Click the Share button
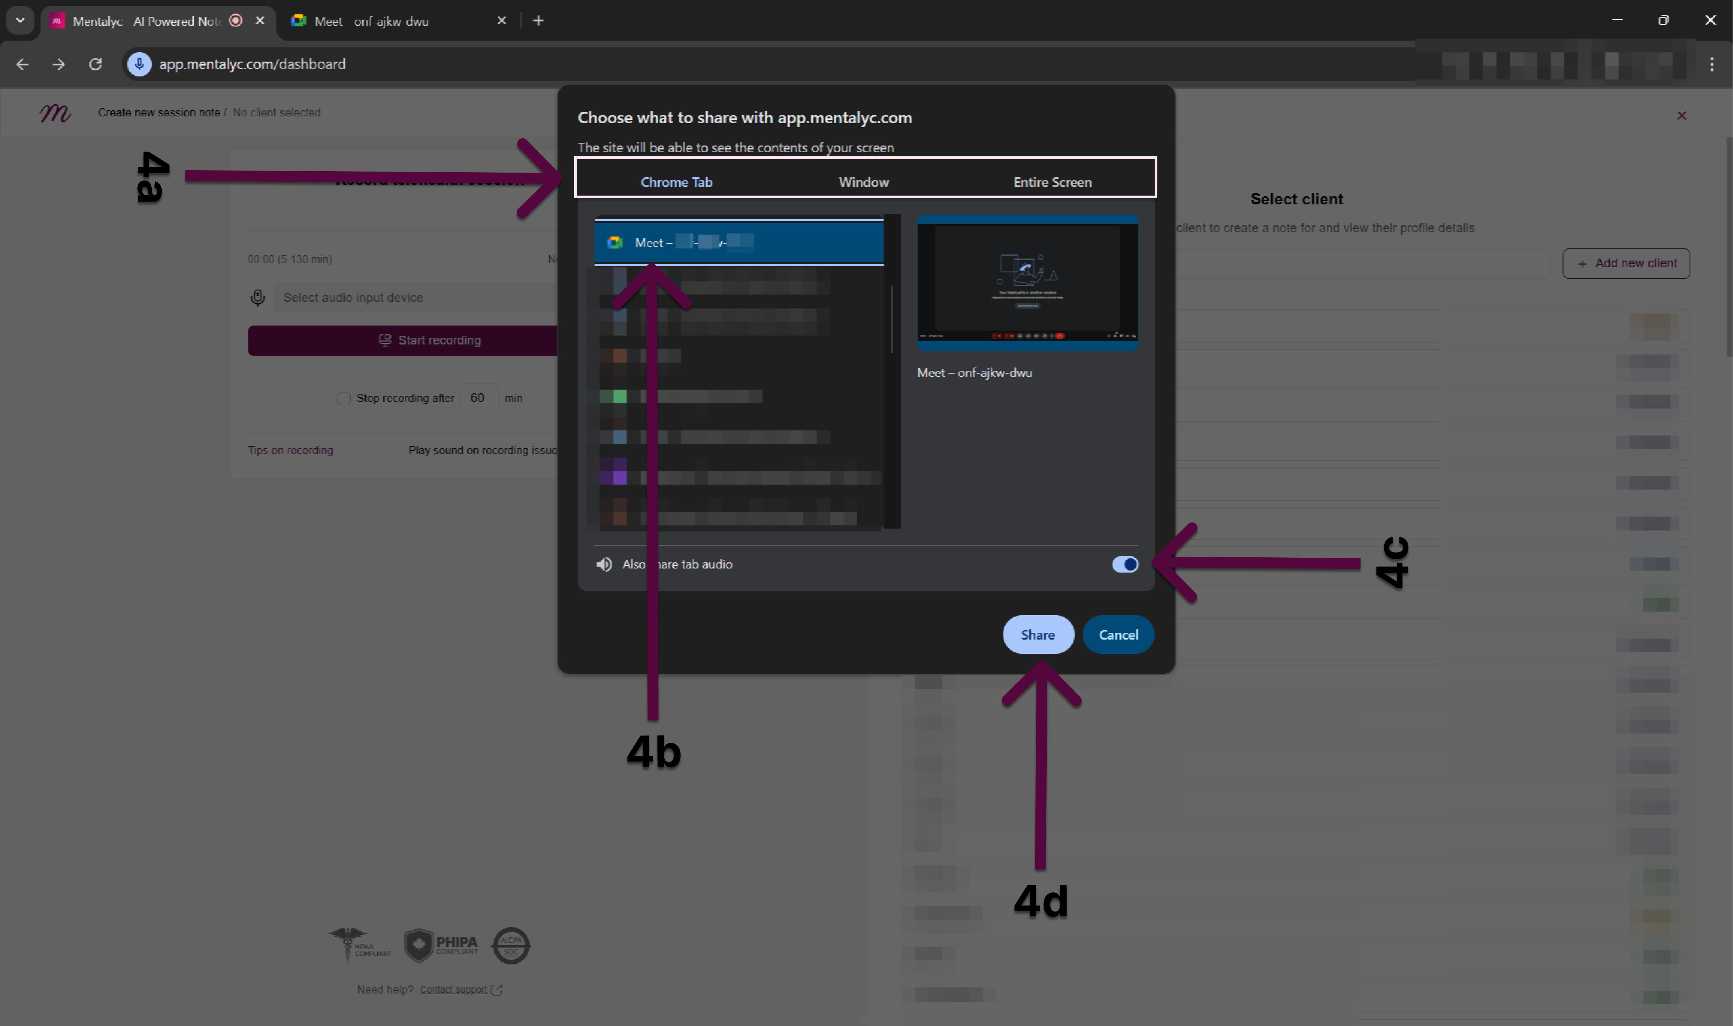Viewport: 1733px width, 1026px height. pyautogui.click(x=1037, y=635)
